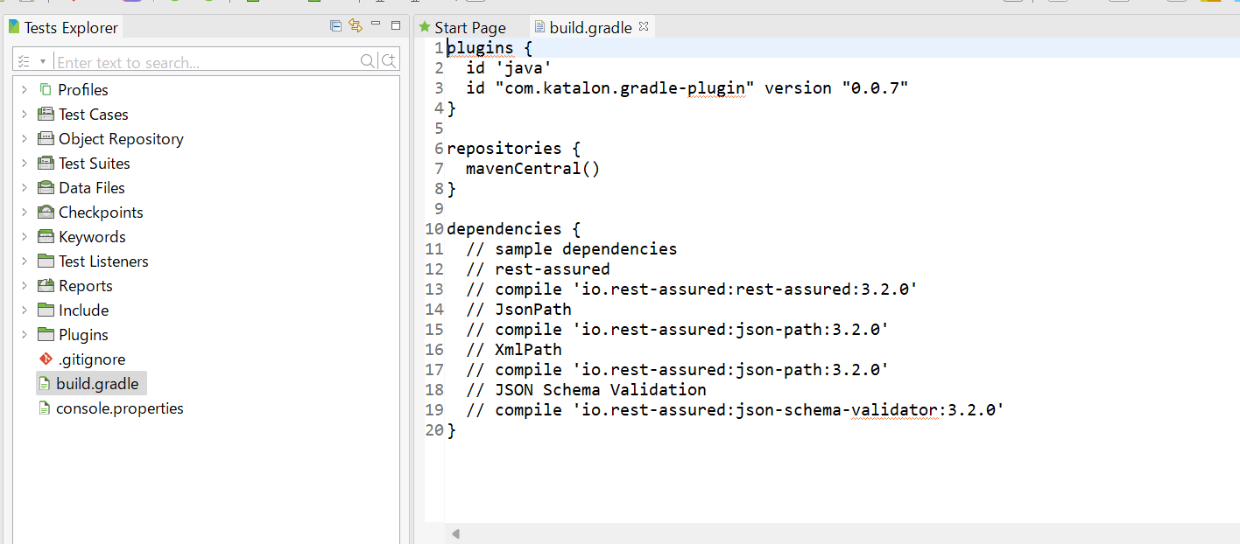Image resolution: width=1240 pixels, height=544 pixels.
Task: Click the Reports folder icon
Action: (46, 285)
